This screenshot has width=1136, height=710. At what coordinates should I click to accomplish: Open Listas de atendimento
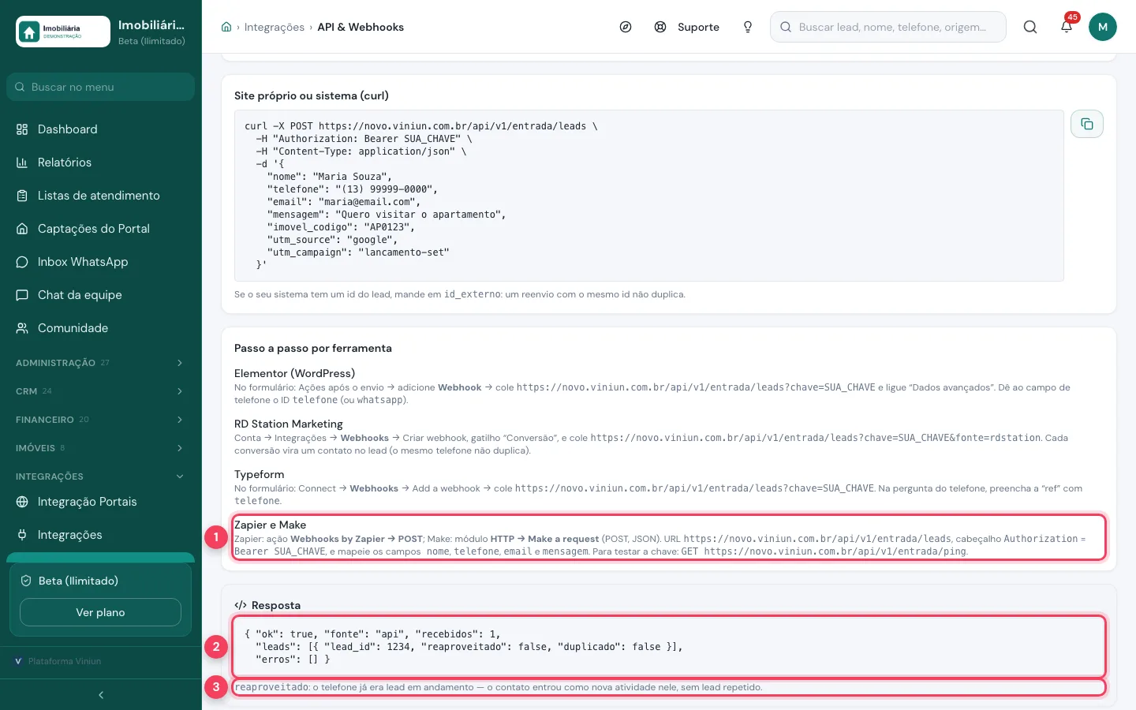101,196
